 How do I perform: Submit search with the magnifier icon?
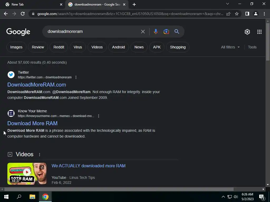pyautogui.click(x=177, y=32)
